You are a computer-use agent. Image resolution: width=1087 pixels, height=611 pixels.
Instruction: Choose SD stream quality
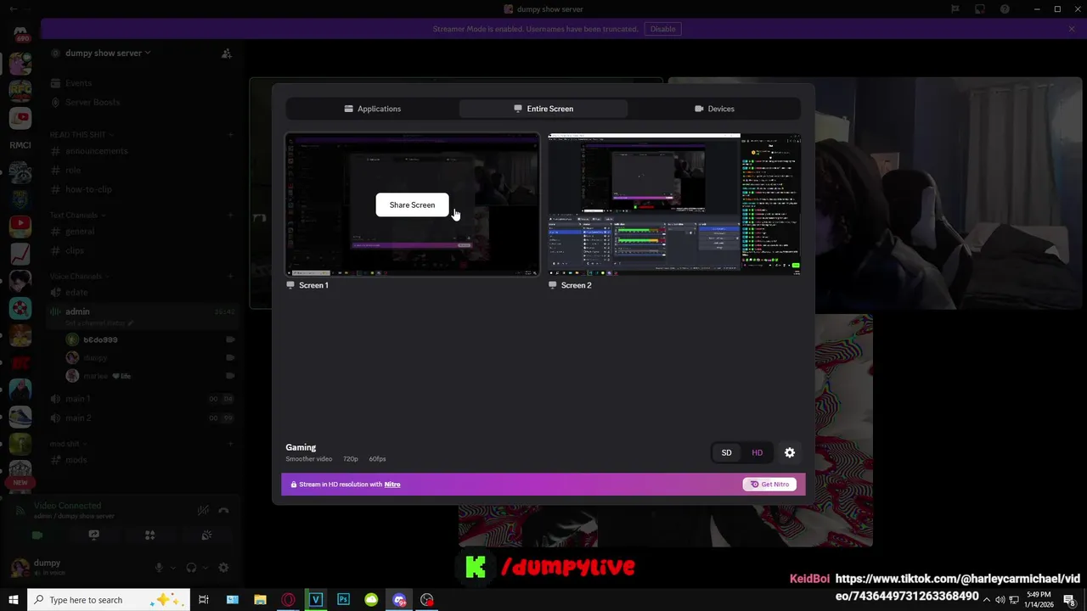click(726, 452)
